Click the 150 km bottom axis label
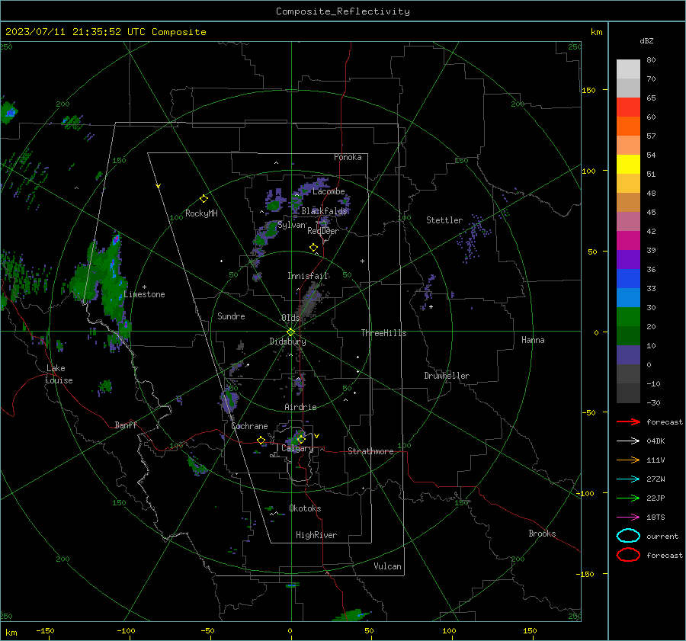 click(x=530, y=630)
